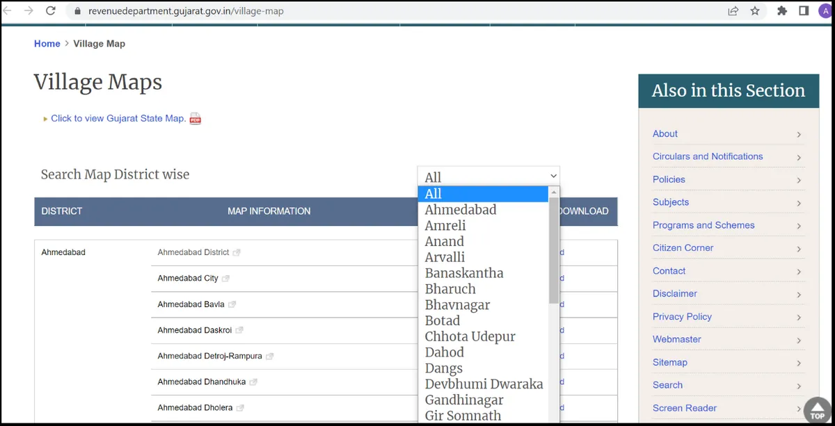Open the Privacy Policy link

(x=682, y=316)
